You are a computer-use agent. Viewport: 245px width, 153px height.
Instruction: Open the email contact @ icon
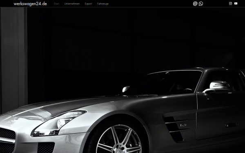tap(195, 4)
